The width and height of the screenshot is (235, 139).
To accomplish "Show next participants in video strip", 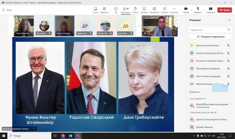I will (139, 26).
